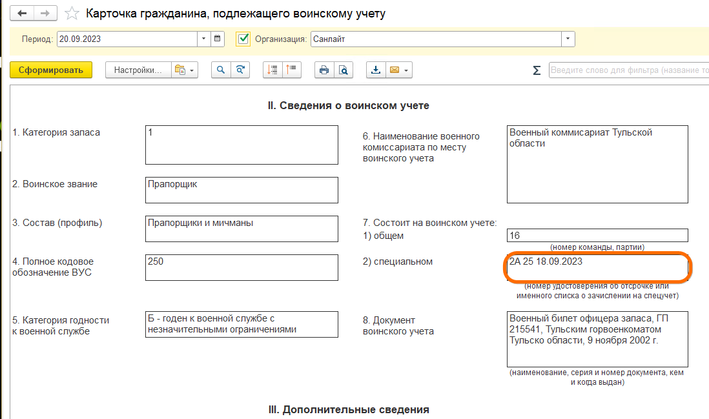
Task: Click label 2. Воинское звание
Action: tap(55, 184)
